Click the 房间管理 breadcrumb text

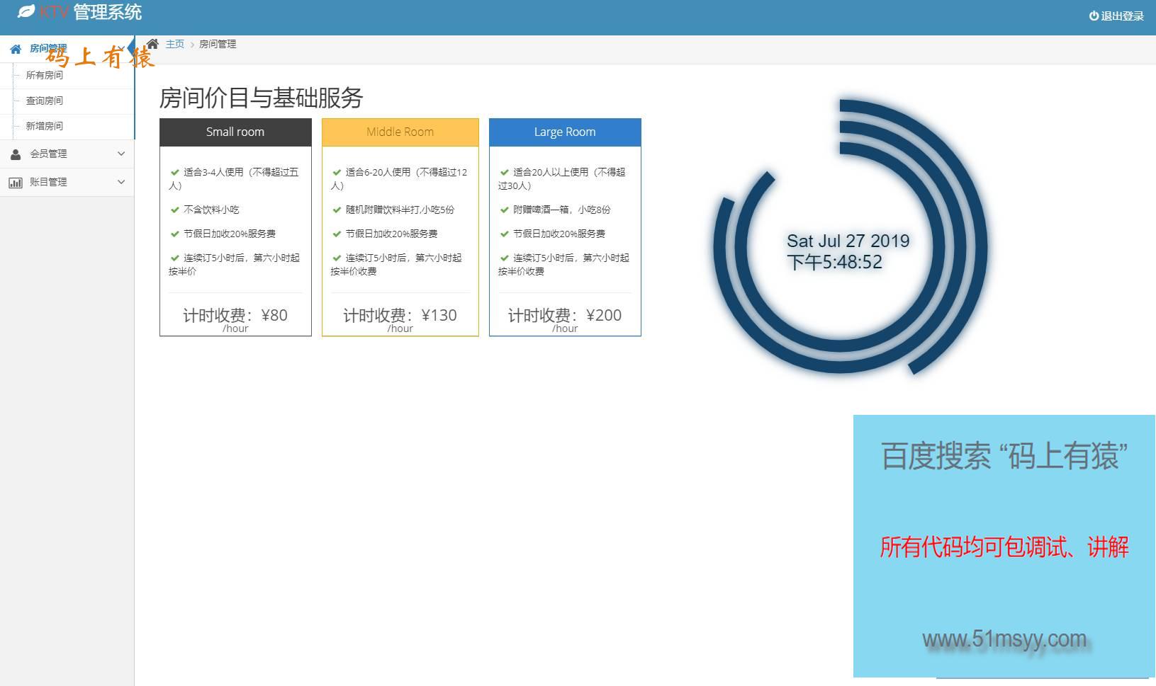coord(218,44)
